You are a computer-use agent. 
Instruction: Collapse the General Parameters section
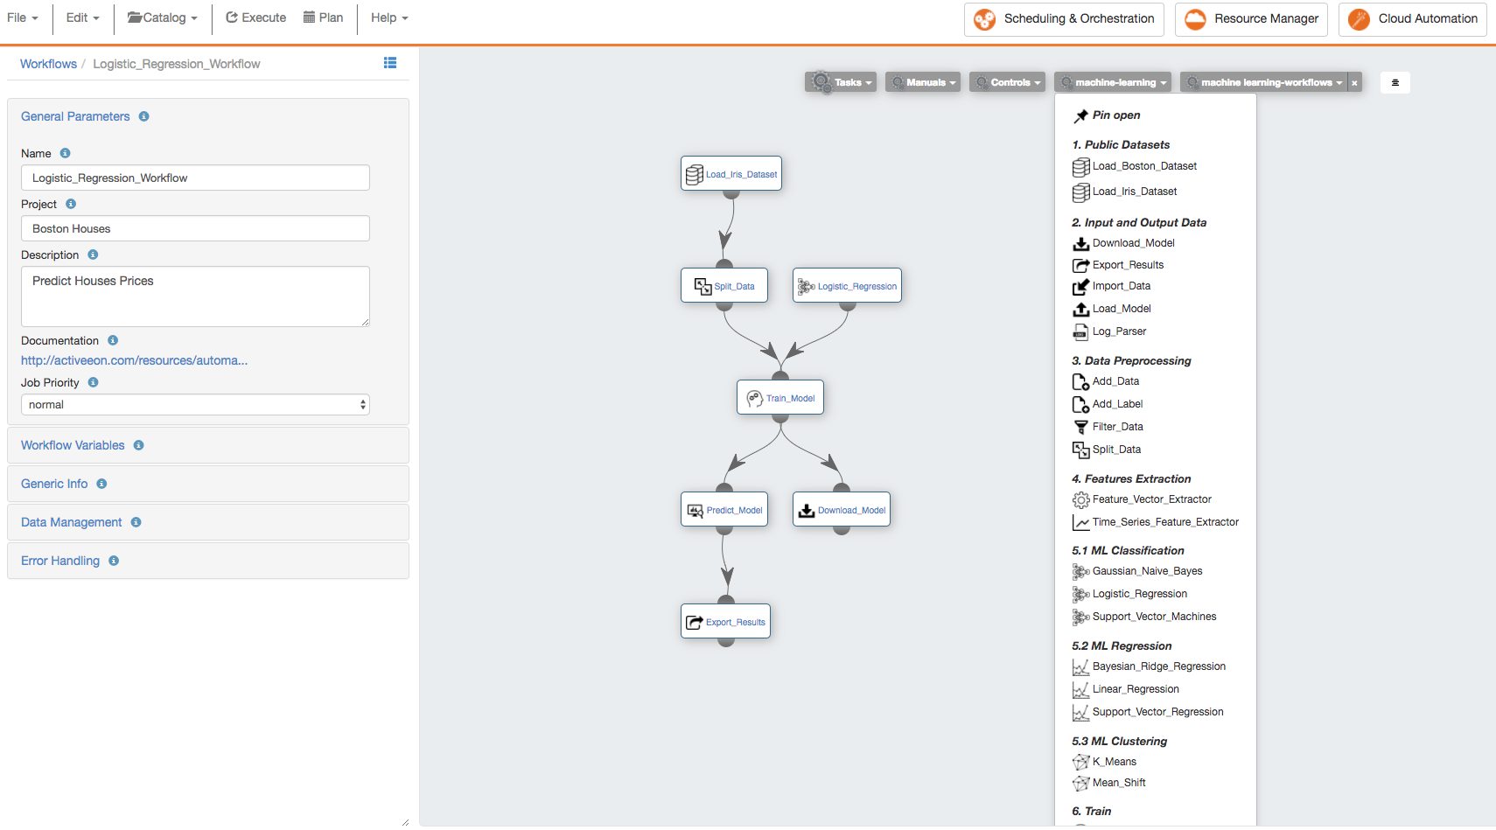click(x=75, y=116)
